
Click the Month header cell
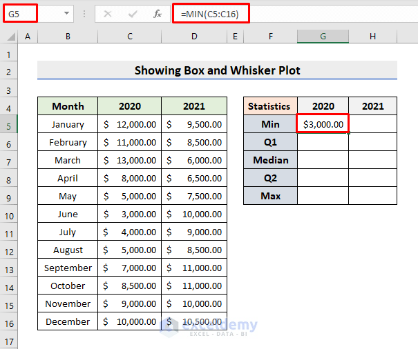click(68, 106)
